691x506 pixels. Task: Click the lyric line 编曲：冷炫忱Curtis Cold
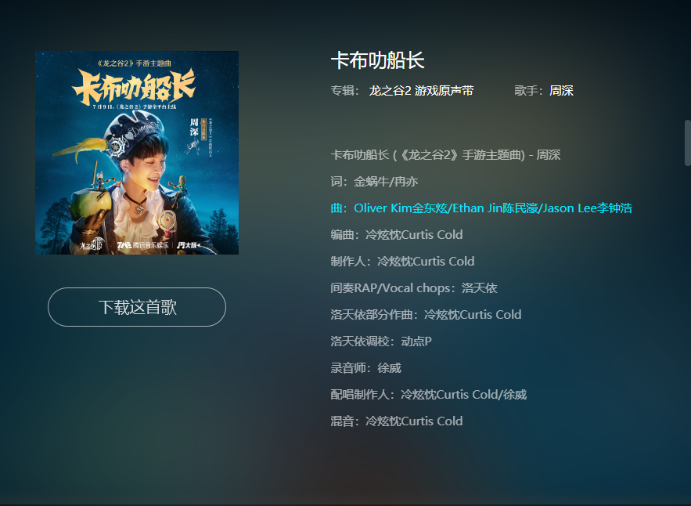(x=397, y=235)
